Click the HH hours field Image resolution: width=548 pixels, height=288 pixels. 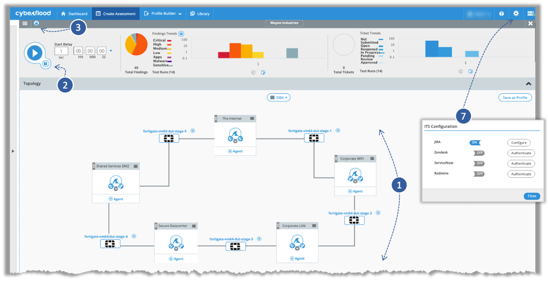coord(78,51)
